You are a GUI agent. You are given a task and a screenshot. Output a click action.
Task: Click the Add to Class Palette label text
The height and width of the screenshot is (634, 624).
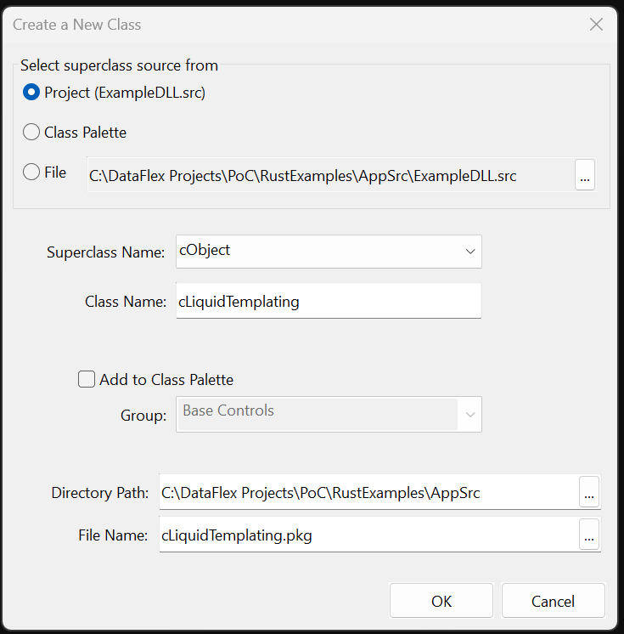pyautogui.click(x=166, y=379)
